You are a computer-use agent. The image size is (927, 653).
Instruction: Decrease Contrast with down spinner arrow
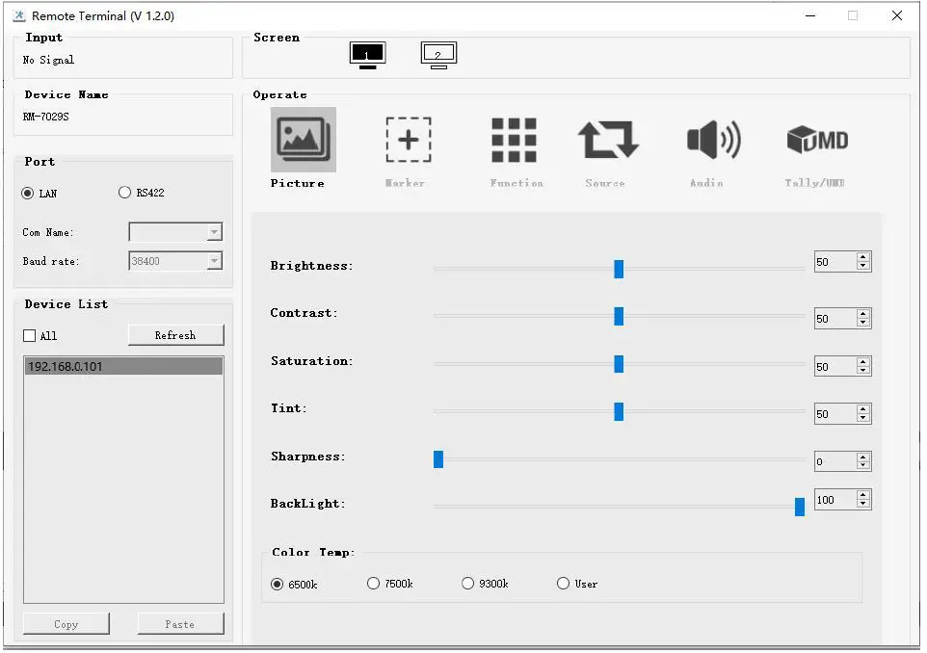863,324
